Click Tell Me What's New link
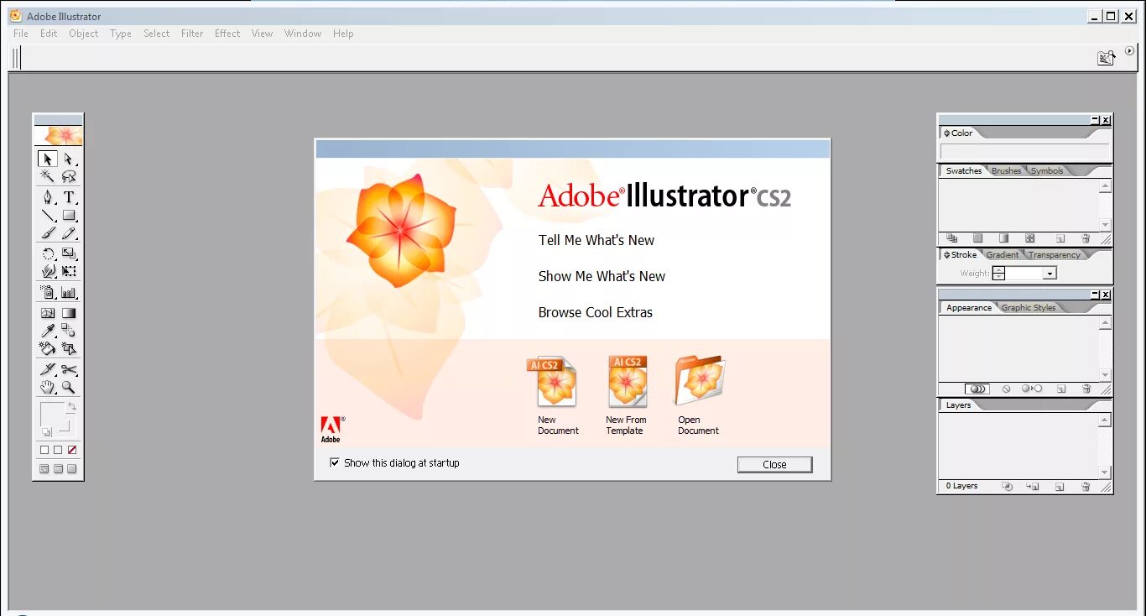The width and height of the screenshot is (1146, 616). click(x=596, y=240)
